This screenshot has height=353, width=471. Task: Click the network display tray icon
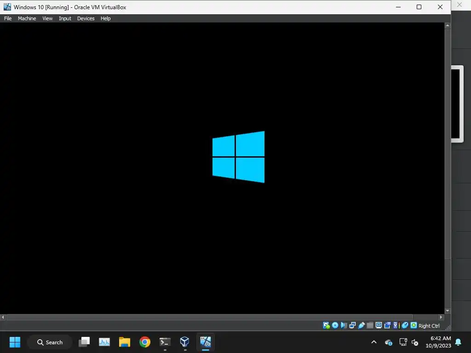click(x=403, y=342)
